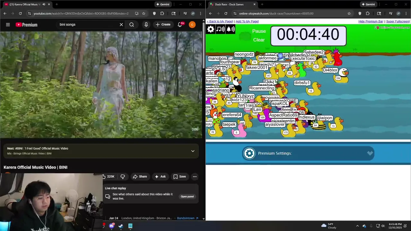Install or cast icon in YouTube address bar

coord(136,13)
